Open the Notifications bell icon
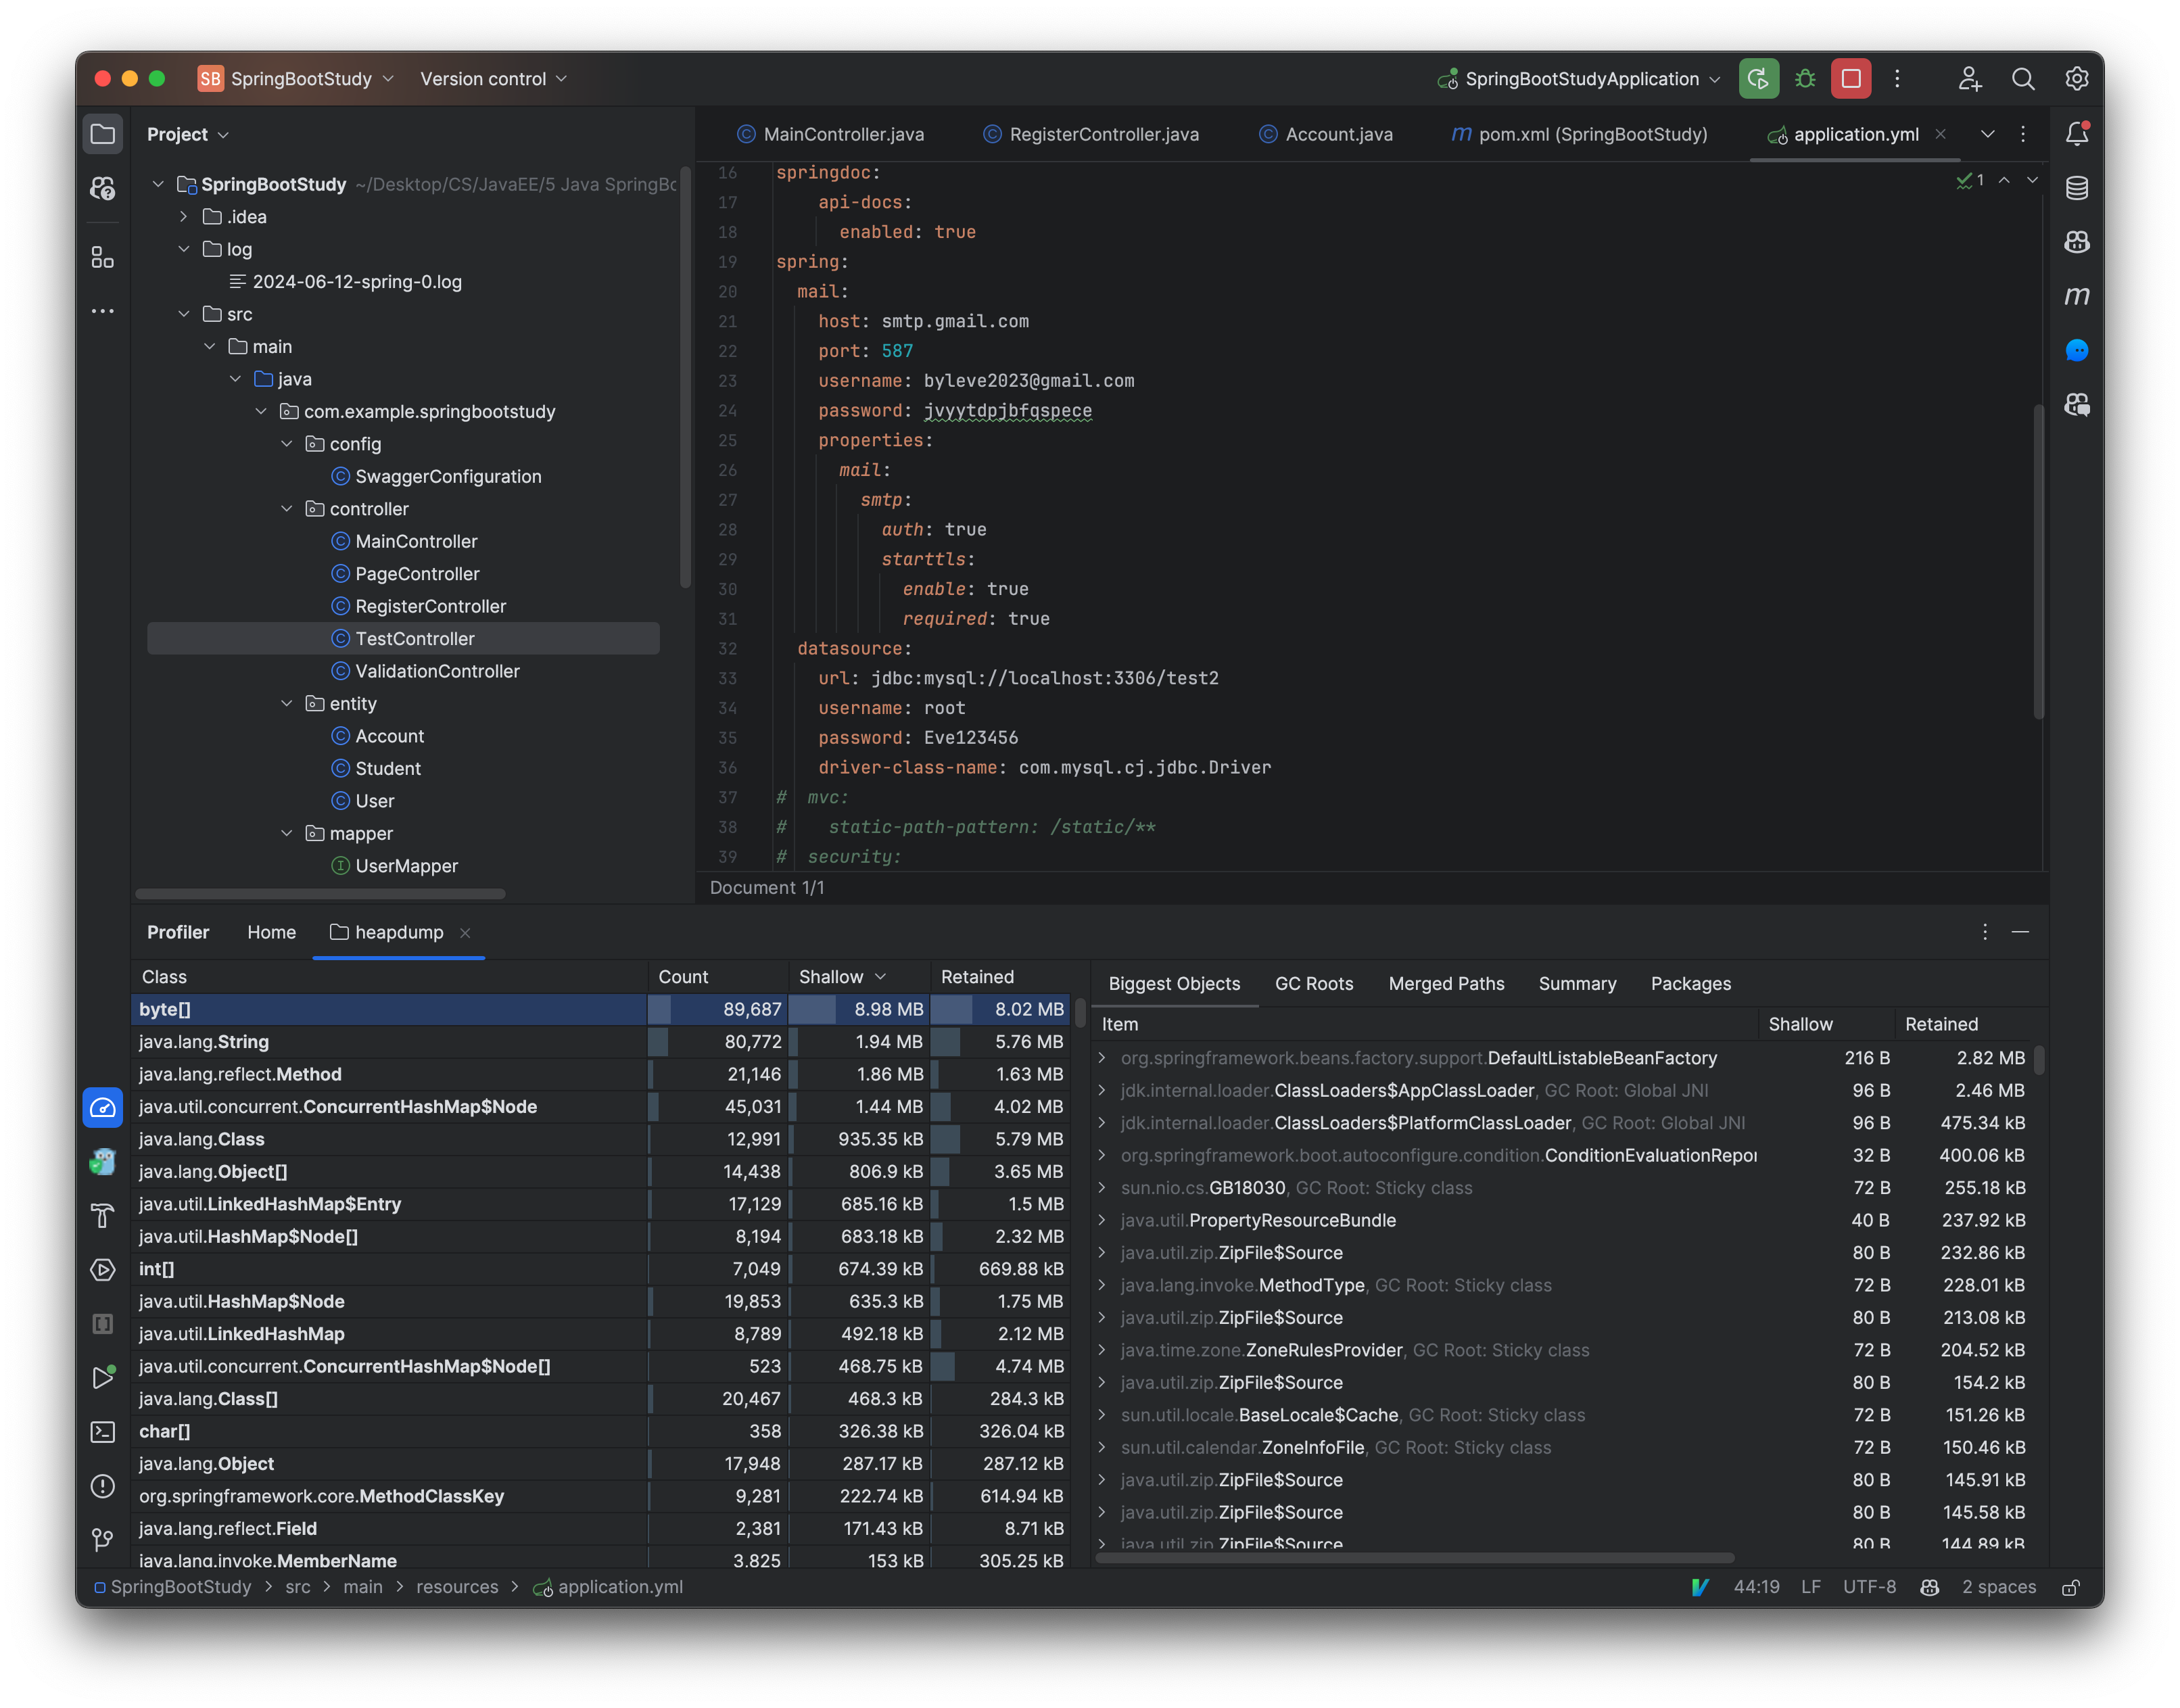This screenshot has height=1708, width=2180. click(x=2077, y=133)
